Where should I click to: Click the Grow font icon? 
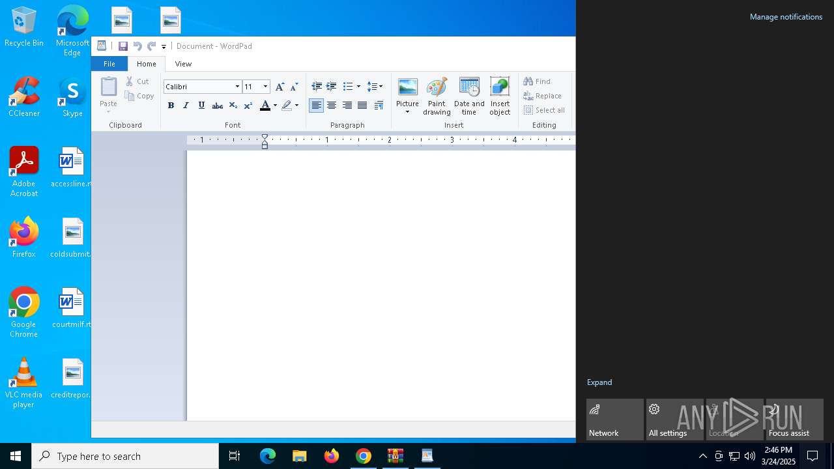tap(280, 87)
